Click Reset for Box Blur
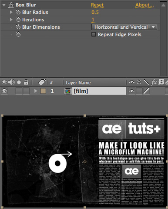Image resolution: width=168 pixels, height=209 pixels. [x=97, y=5]
